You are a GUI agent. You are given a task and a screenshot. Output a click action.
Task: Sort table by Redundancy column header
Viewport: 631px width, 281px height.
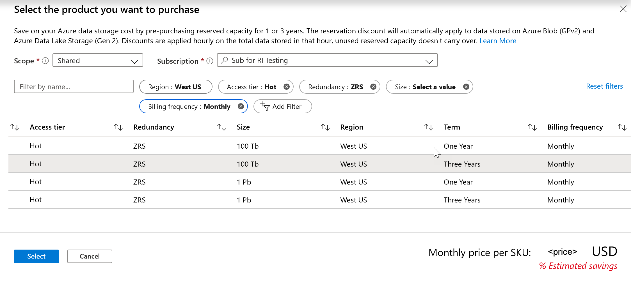point(154,127)
